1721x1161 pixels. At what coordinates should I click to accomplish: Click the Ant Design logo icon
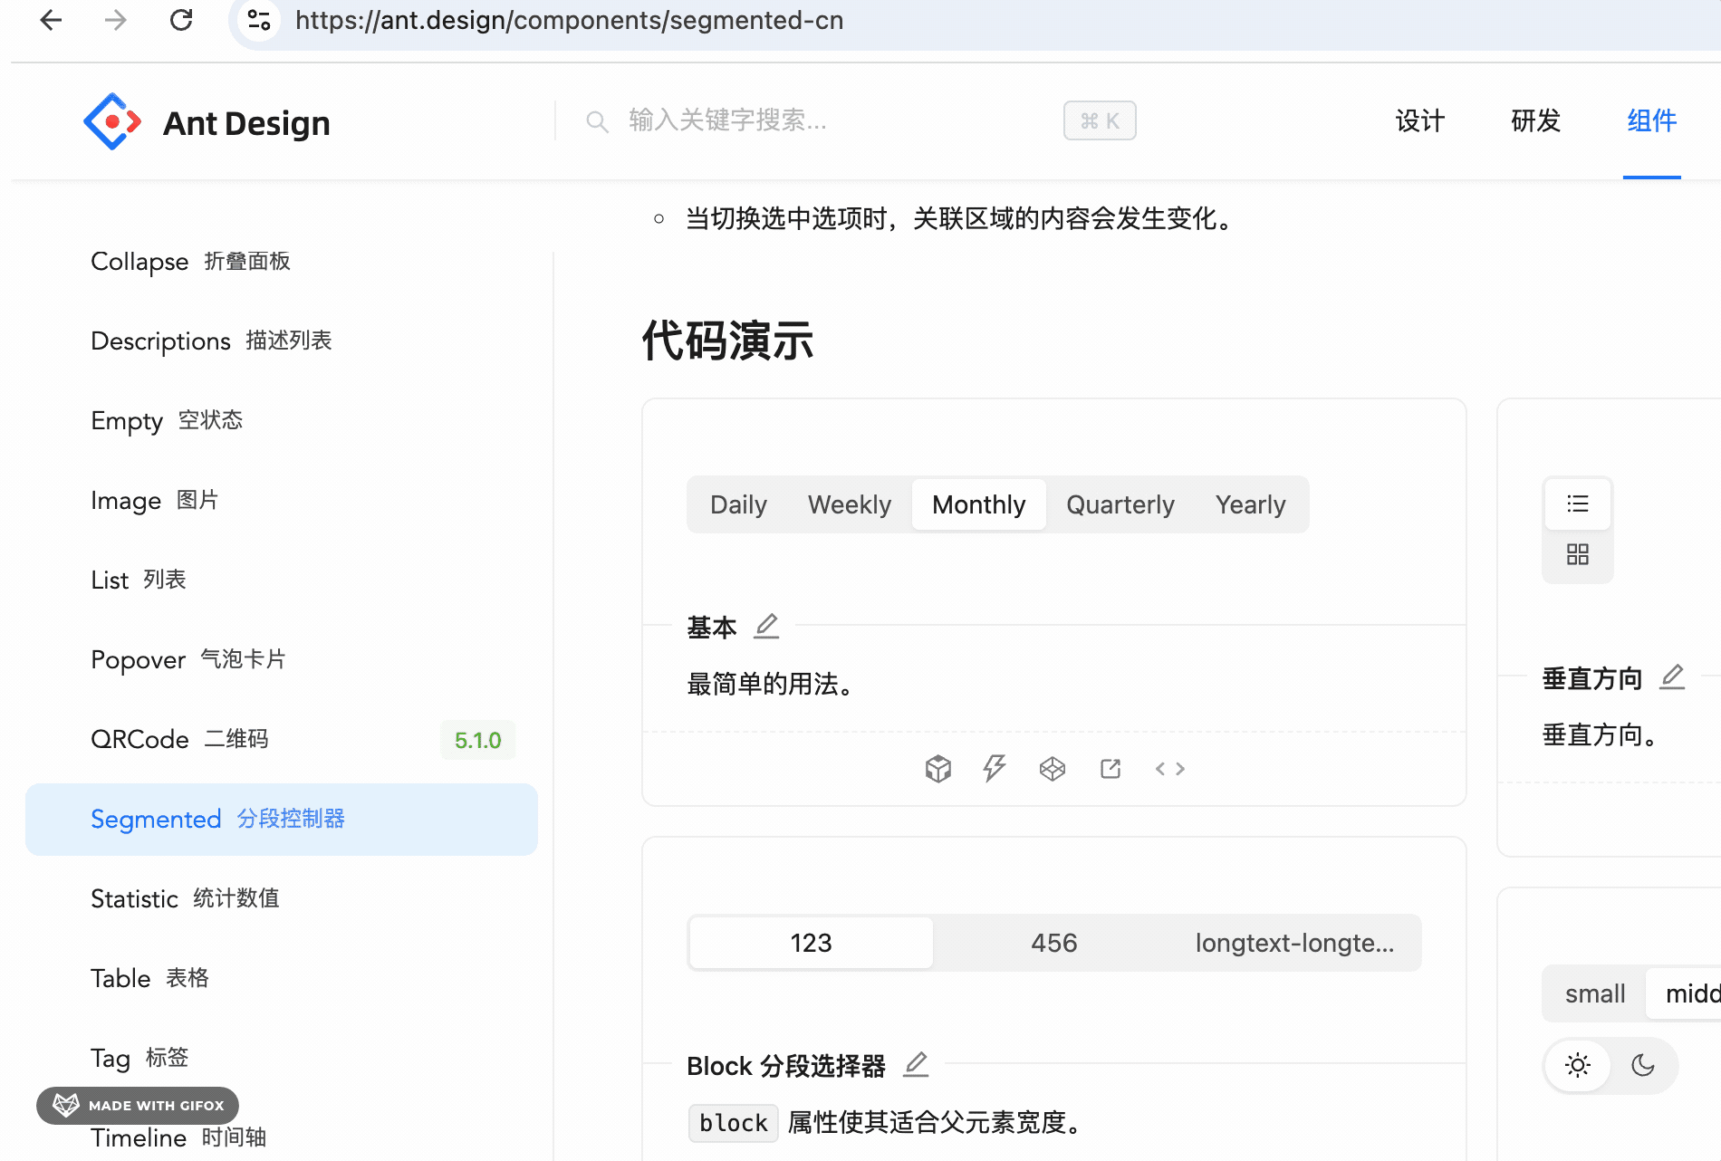(112, 121)
